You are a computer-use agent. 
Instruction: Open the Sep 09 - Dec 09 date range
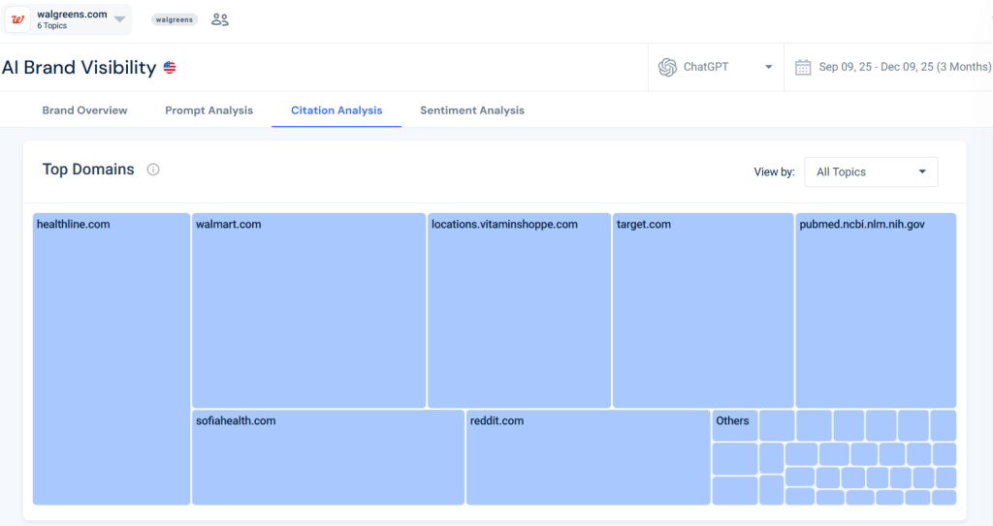click(904, 67)
